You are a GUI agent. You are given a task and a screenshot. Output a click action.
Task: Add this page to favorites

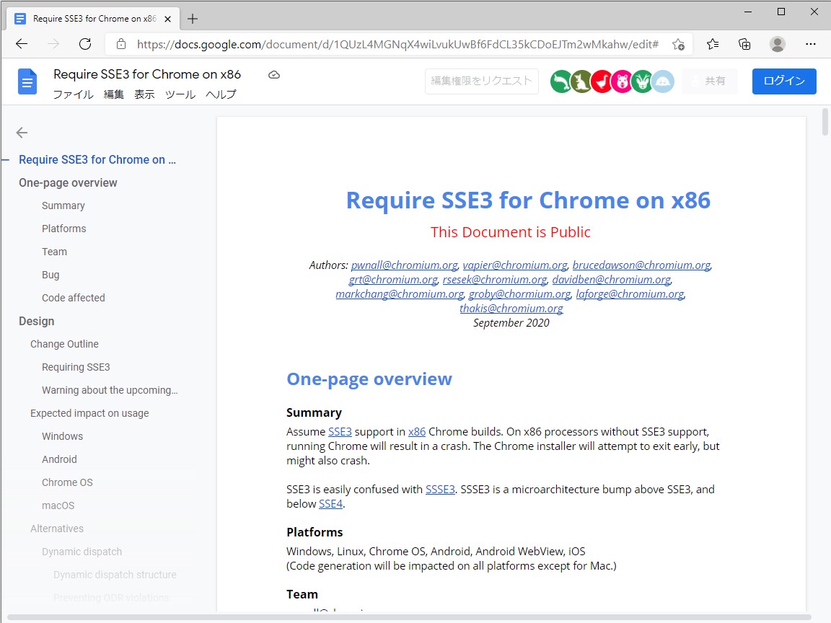click(x=679, y=44)
